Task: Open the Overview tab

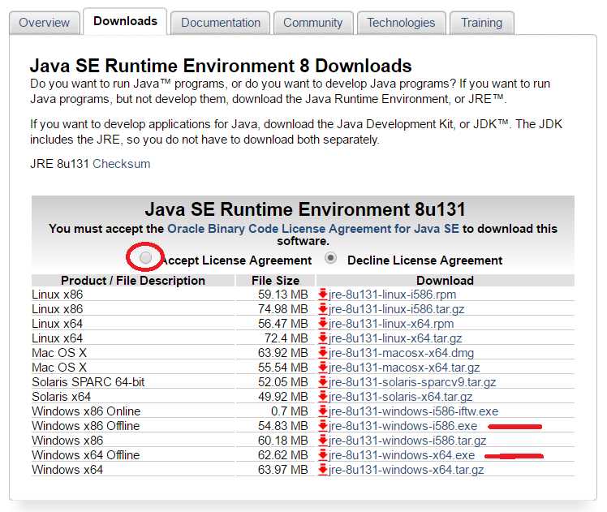Action: 45,23
